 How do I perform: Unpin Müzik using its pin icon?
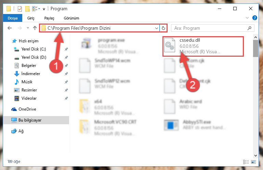coord(66,82)
